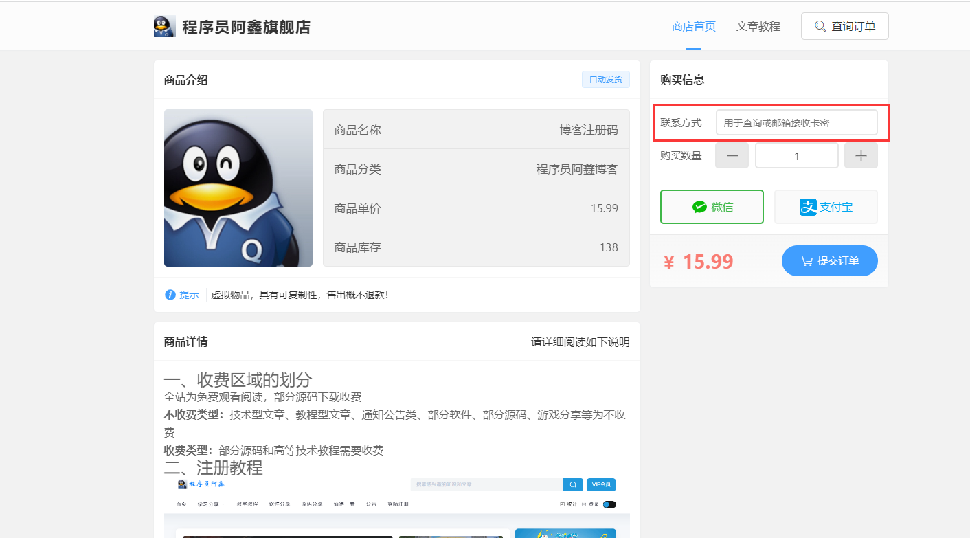
Task: Select 支付宝 as payment method
Action: coord(826,207)
